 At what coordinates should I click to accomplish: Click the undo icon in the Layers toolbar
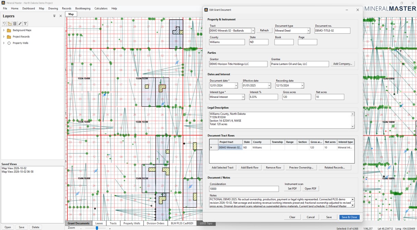tap(4, 24)
